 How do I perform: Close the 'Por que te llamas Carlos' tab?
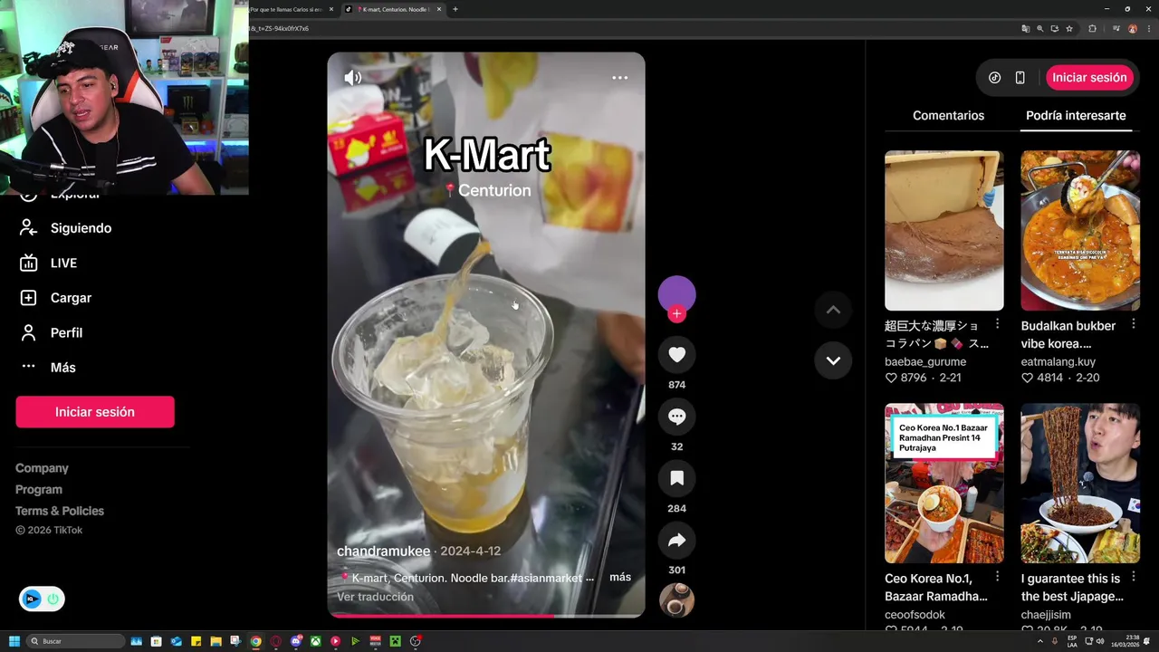click(x=331, y=9)
